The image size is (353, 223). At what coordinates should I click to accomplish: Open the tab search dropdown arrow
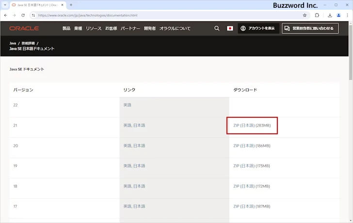[x=5, y=5]
